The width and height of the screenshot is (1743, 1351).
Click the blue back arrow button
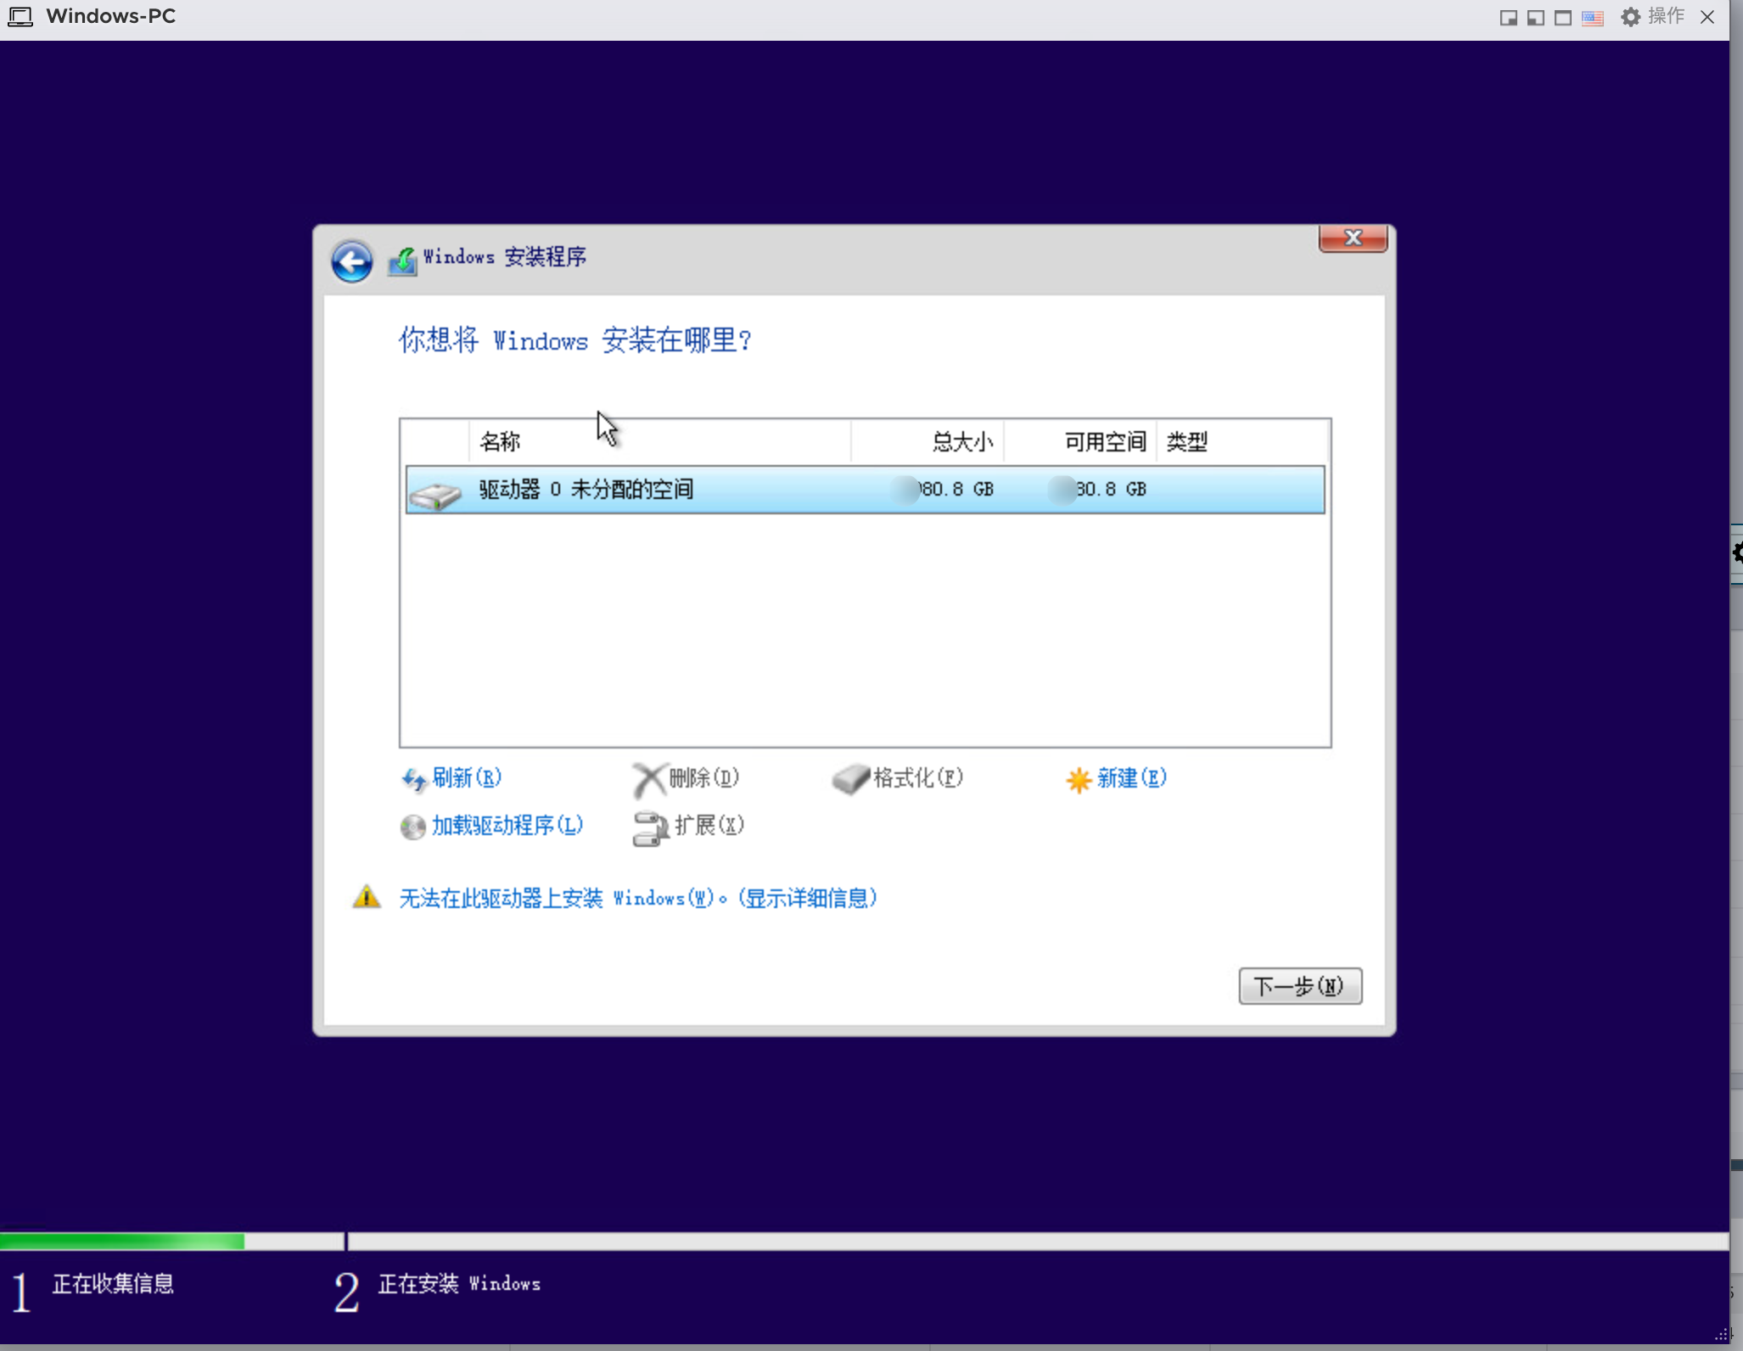click(351, 261)
